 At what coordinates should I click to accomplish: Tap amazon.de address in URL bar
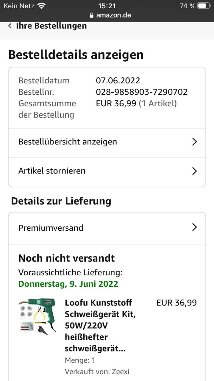pos(113,15)
